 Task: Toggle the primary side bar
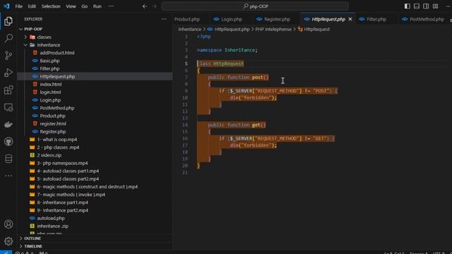(x=407, y=6)
